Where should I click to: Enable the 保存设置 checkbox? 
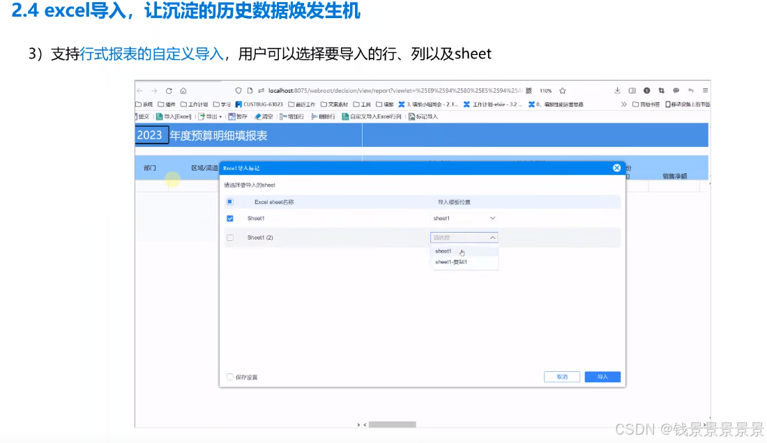pos(230,377)
